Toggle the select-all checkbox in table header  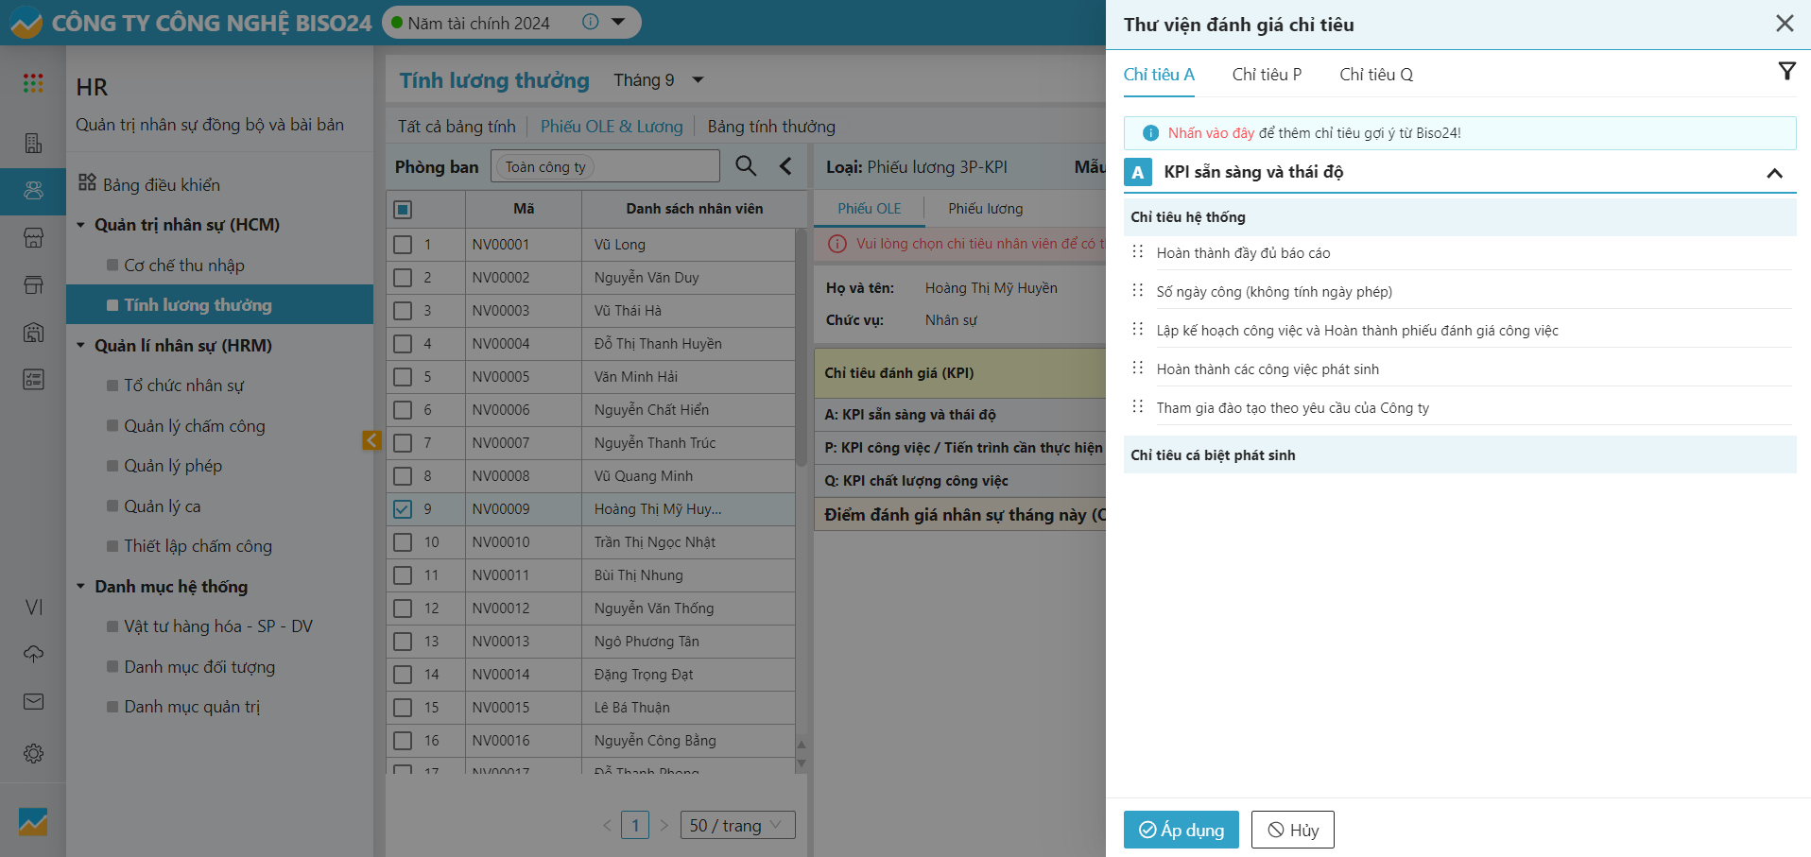click(x=403, y=209)
